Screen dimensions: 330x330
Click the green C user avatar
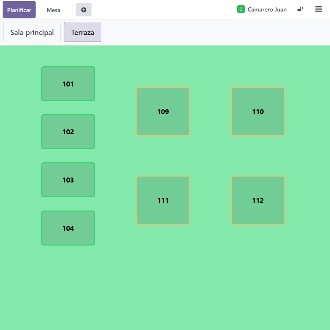pyautogui.click(x=241, y=9)
